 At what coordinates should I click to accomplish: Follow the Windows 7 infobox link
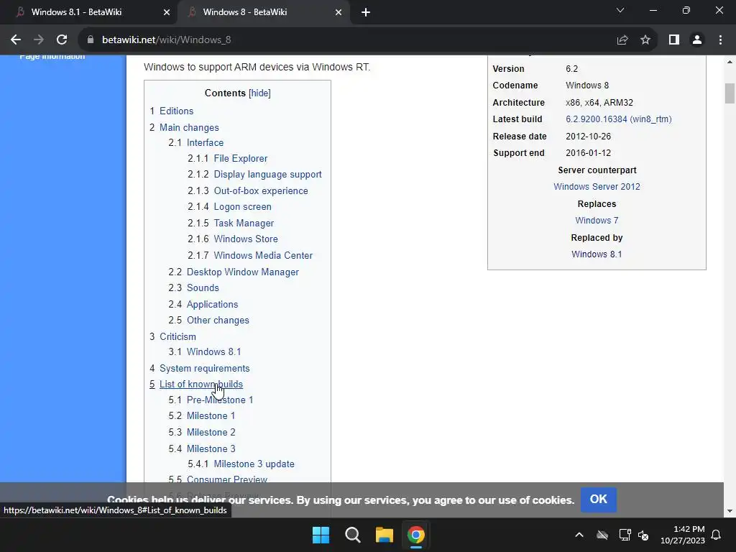tap(597, 221)
